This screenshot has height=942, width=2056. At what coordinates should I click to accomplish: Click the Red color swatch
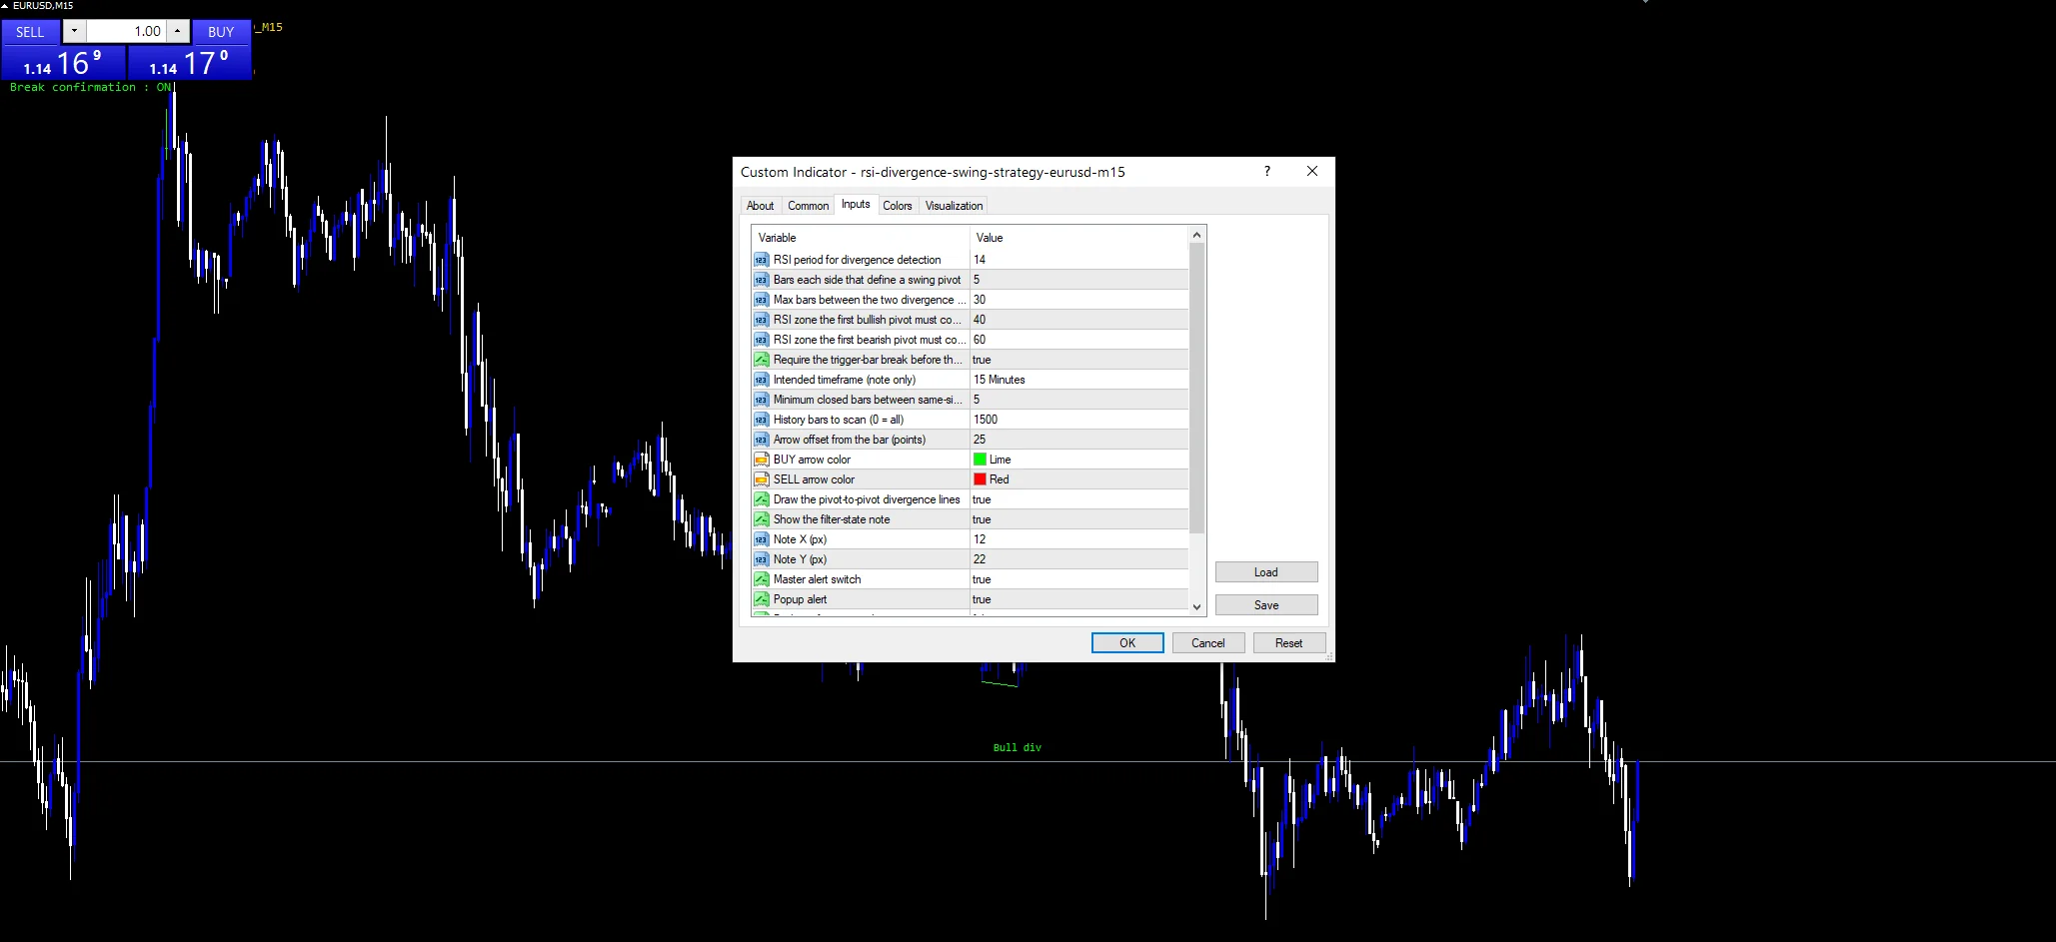tap(981, 479)
